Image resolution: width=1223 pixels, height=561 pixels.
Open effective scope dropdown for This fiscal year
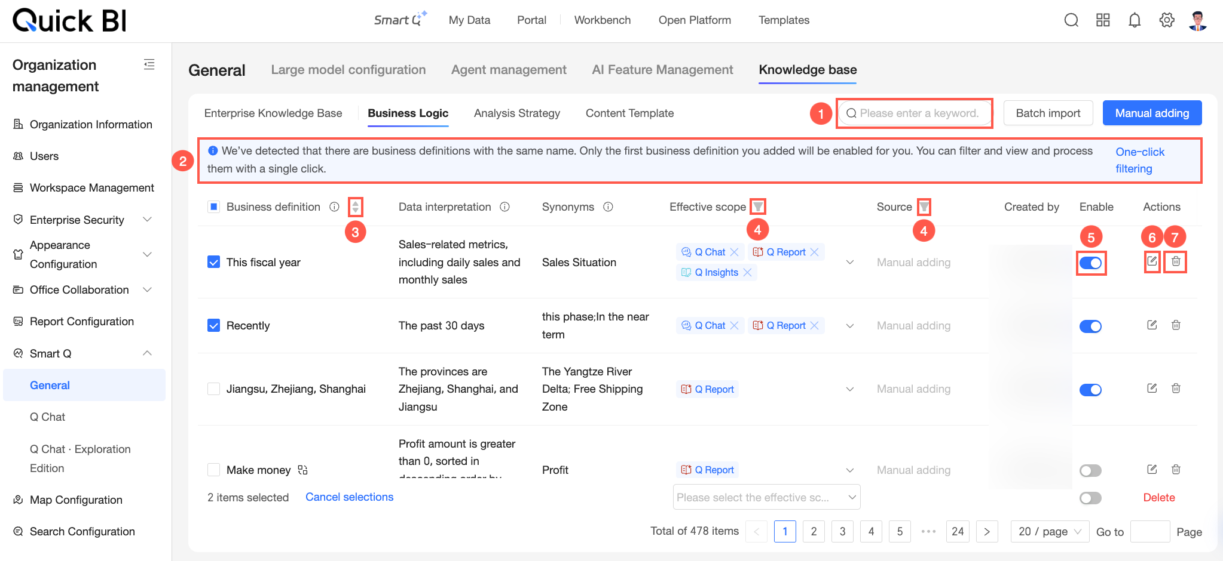[850, 262]
